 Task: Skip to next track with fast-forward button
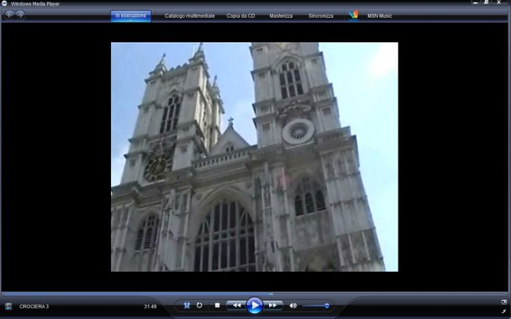point(273,305)
